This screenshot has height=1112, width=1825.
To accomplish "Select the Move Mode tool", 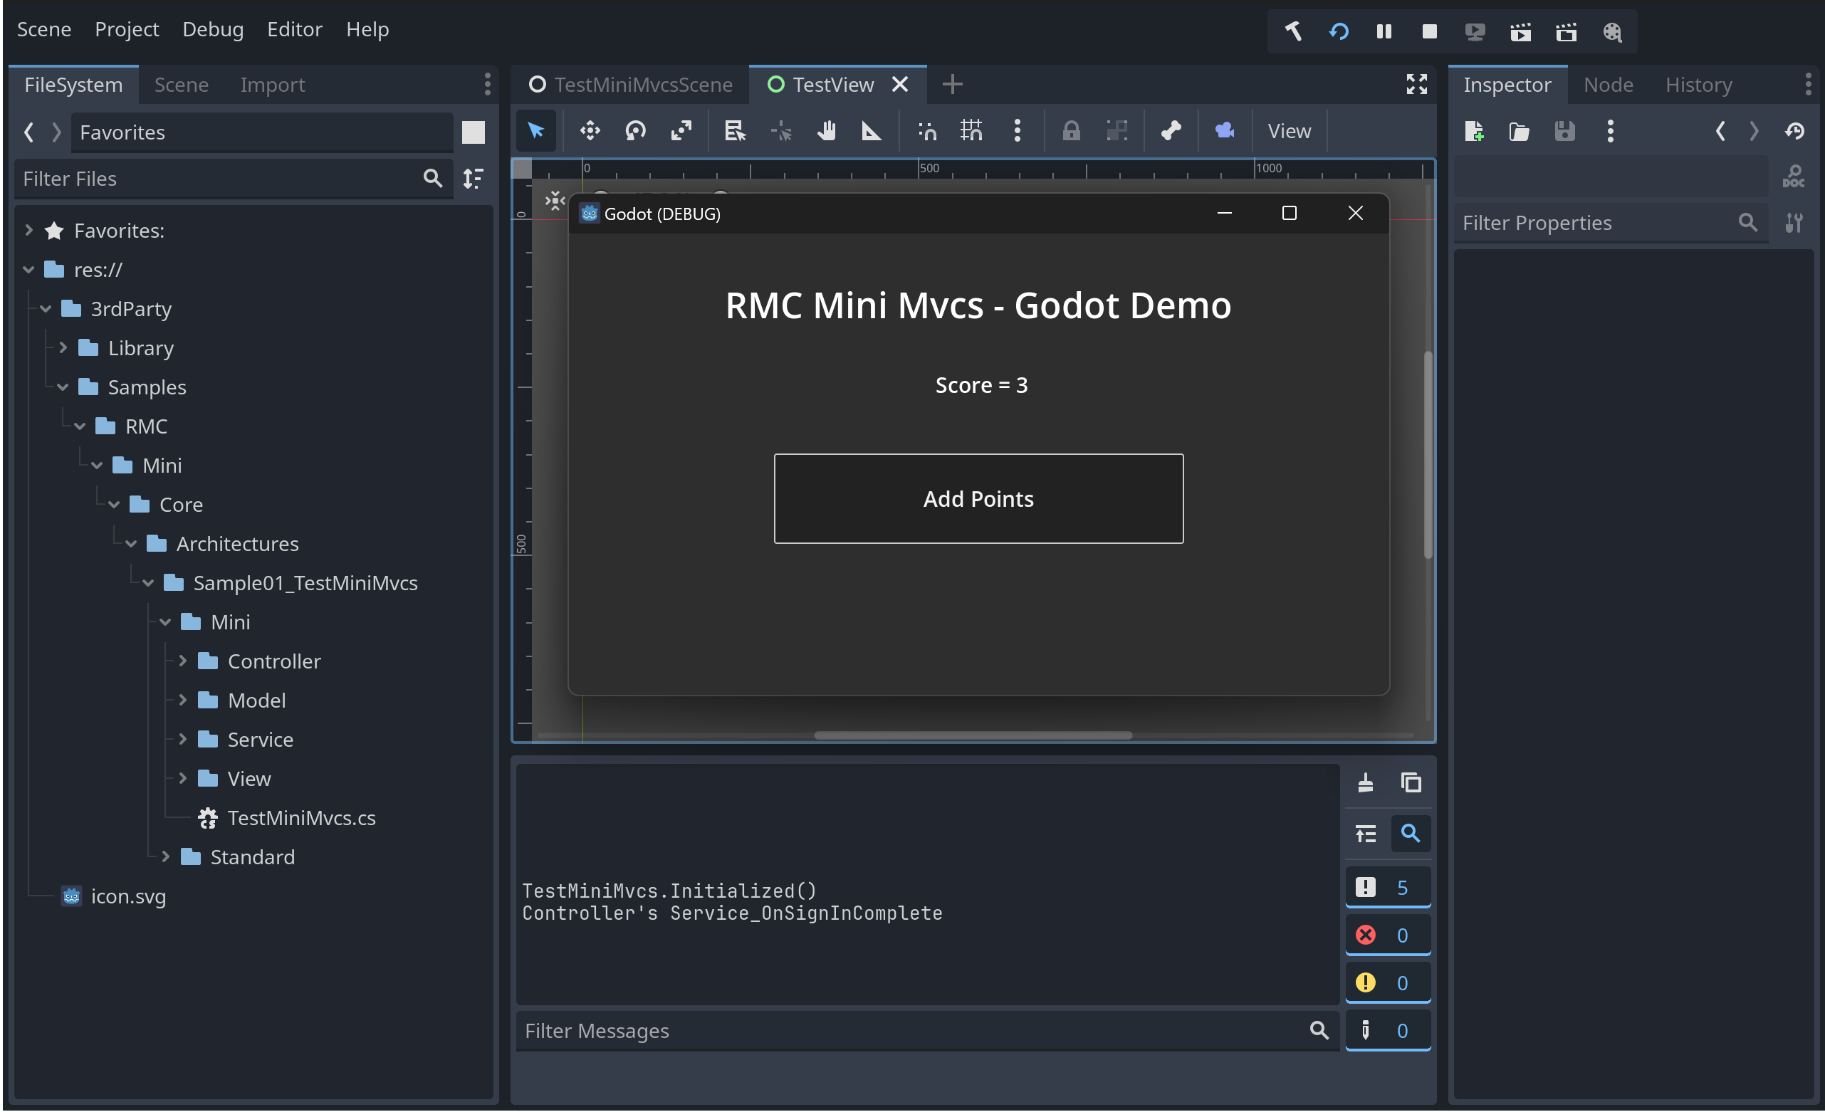I will 590,131.
